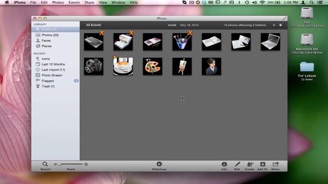Select the open magazine thumbnail with X
Viewport: 328px width, 184px height.
[123, 42]
